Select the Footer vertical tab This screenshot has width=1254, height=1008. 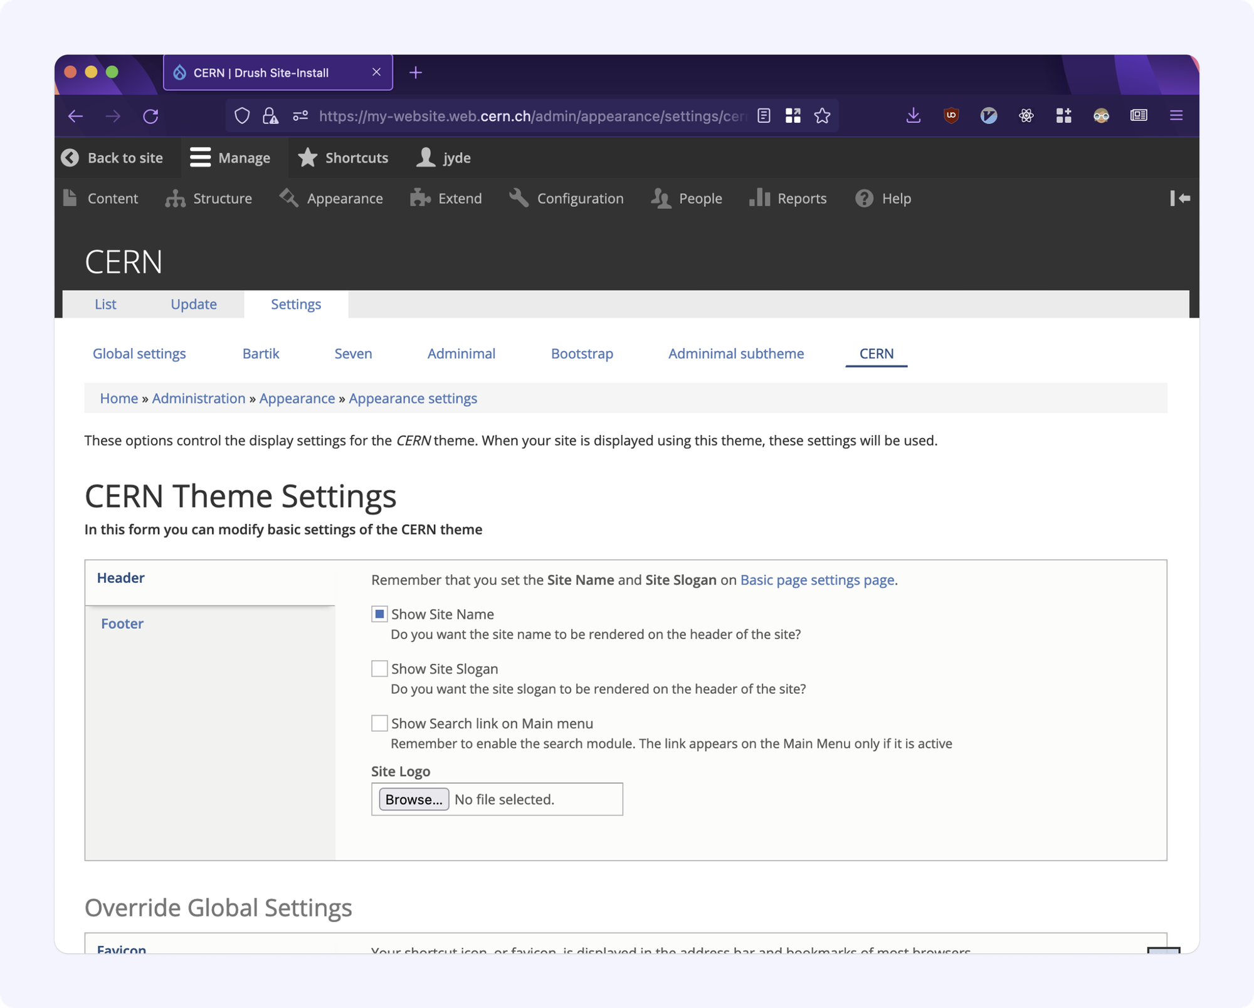click(122, 624)
